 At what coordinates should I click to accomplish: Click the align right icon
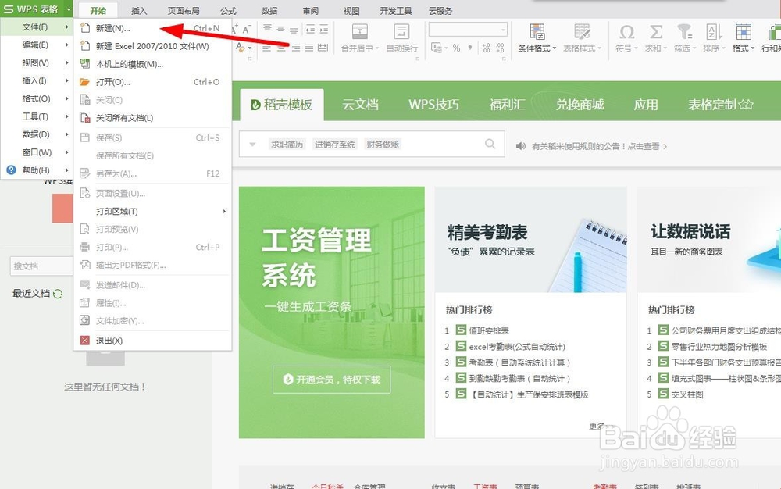(296, 48)
